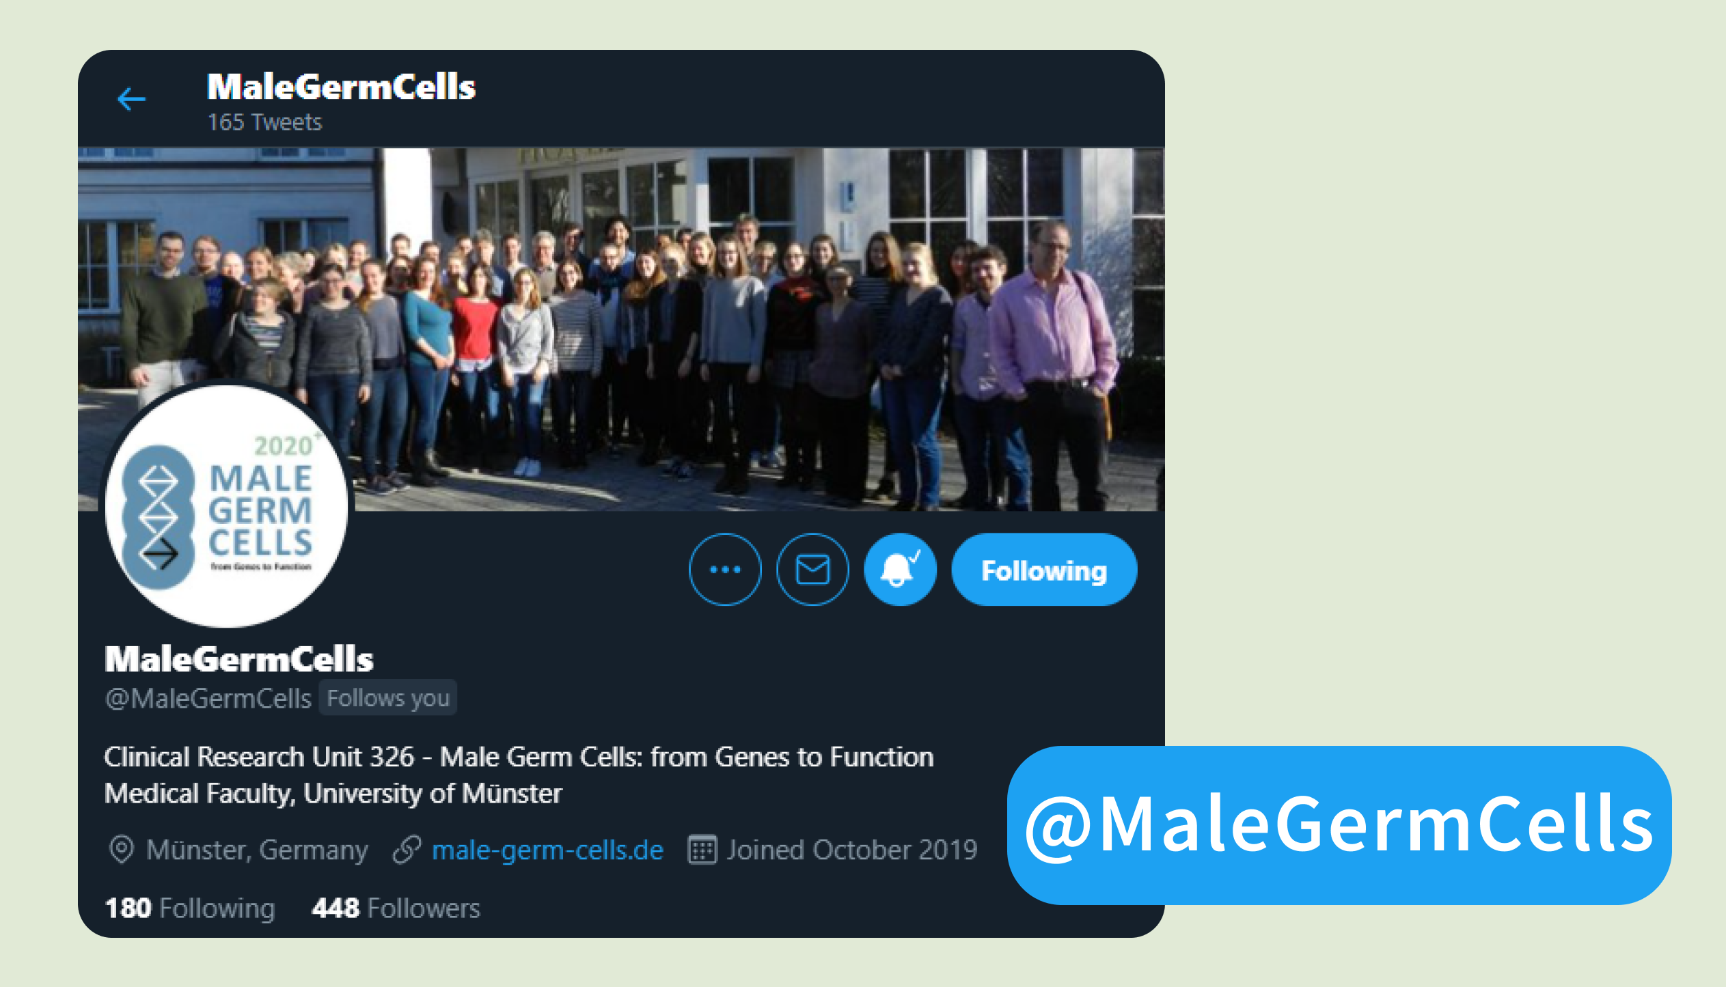1726x987 pixels.
Task: Click the location pin icon
Action: [x=121, y=850]
